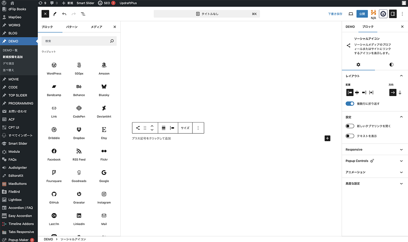This screenshot has width=408, height=242.
Task: Save draft with 下書き保存 link
Action: click(335, 14)
